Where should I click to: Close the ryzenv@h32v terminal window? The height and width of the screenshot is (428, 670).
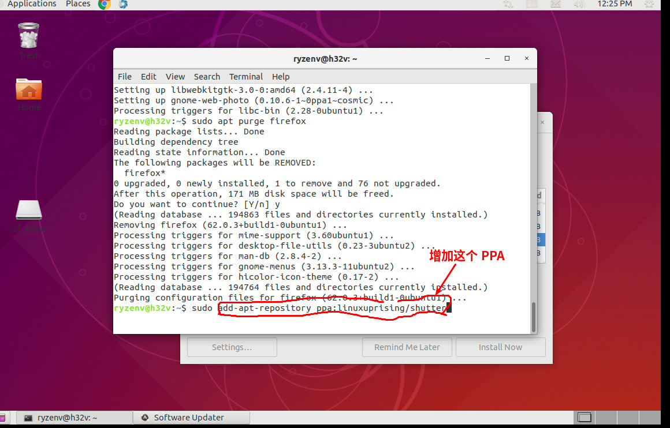527,58
